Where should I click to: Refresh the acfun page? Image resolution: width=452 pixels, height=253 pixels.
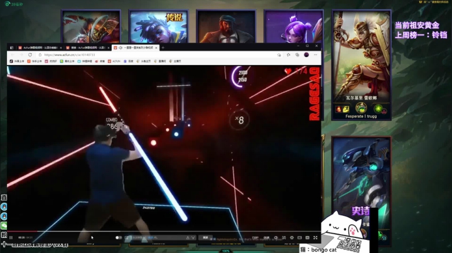(x=30, y=54)
